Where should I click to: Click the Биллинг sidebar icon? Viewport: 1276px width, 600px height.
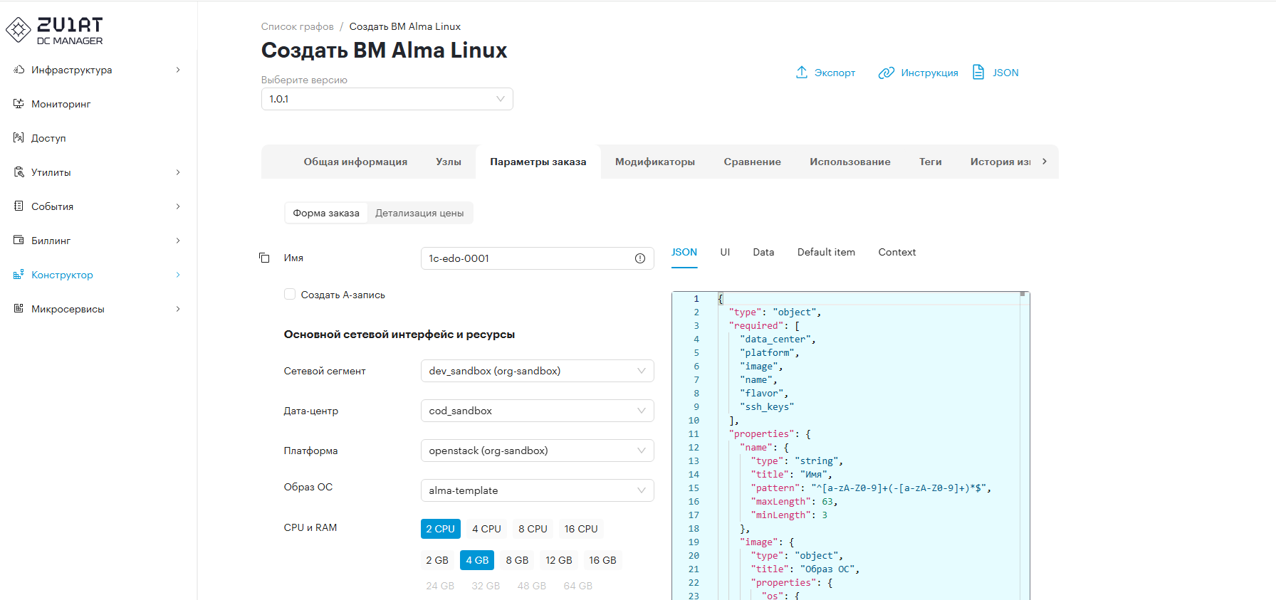point(19,241)
